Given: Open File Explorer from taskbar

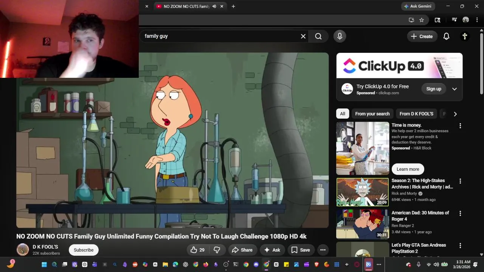Looking at the screenshot, I should (x=165, y=264).
